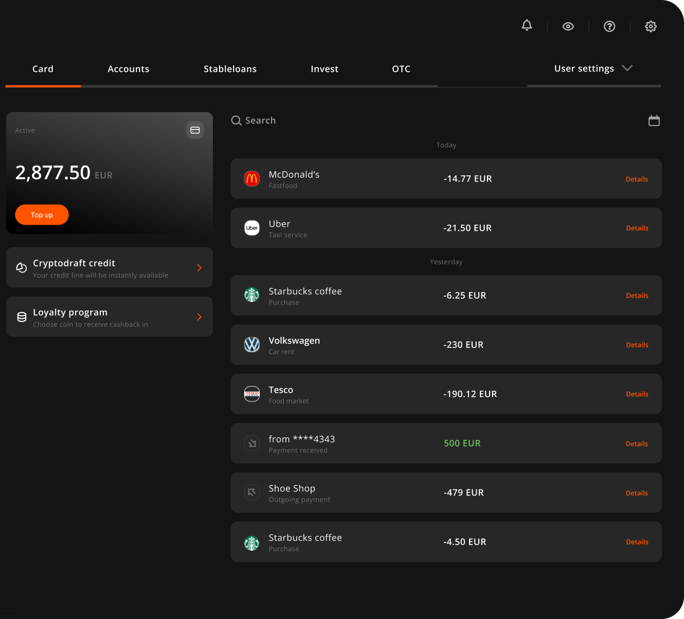Image resolution: width=684 pixels, height=619 pixels.
Task: Expand the Cryptodraft credit chevron
Action: 200,268
